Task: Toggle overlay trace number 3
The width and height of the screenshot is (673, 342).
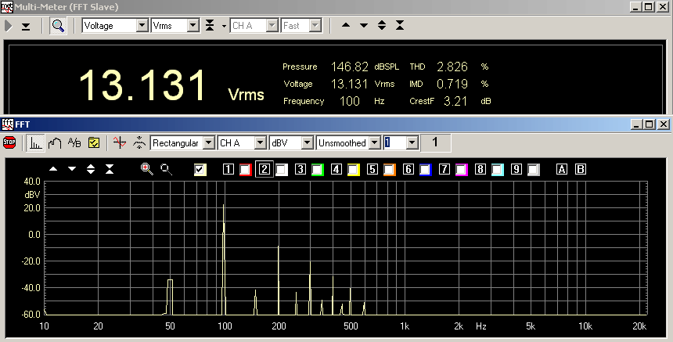Action: [300, 169]
